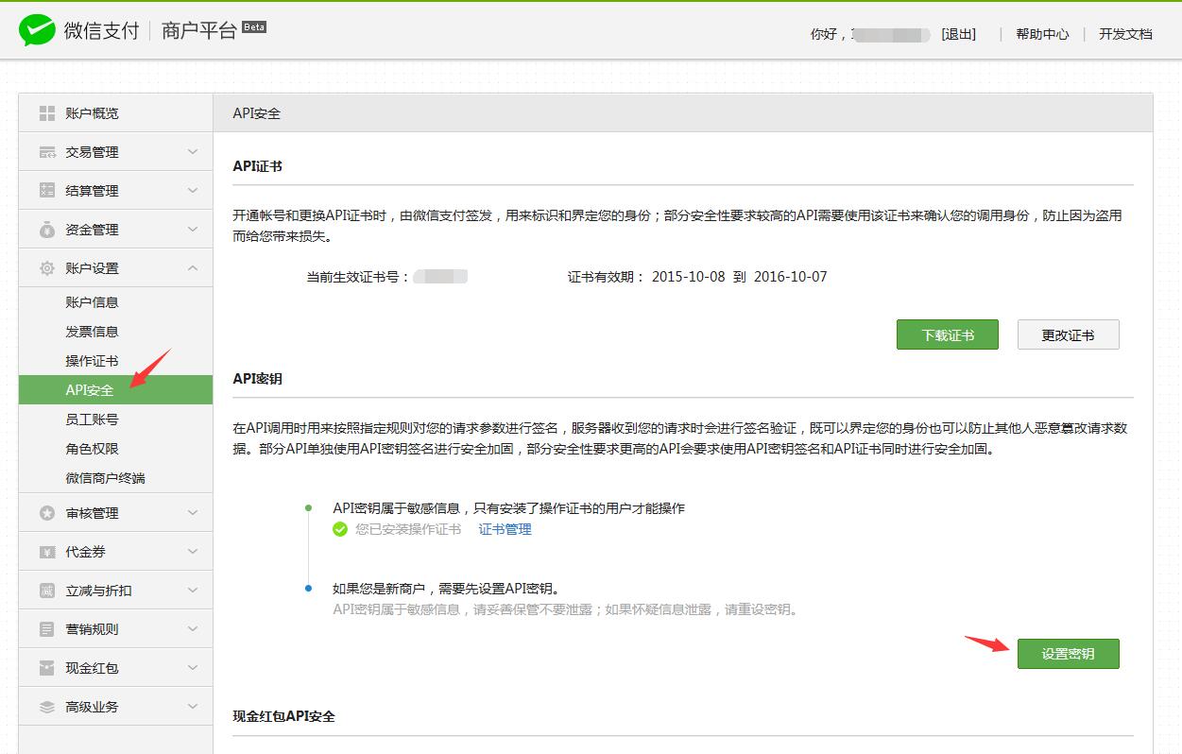Collapse the 账户设置 menu chevron
1182x754 pixels.
(193, 268)
